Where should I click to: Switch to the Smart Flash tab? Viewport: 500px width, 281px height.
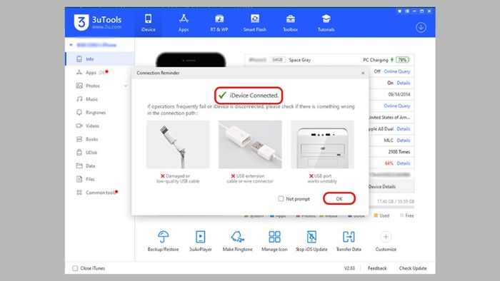point(254,23)
